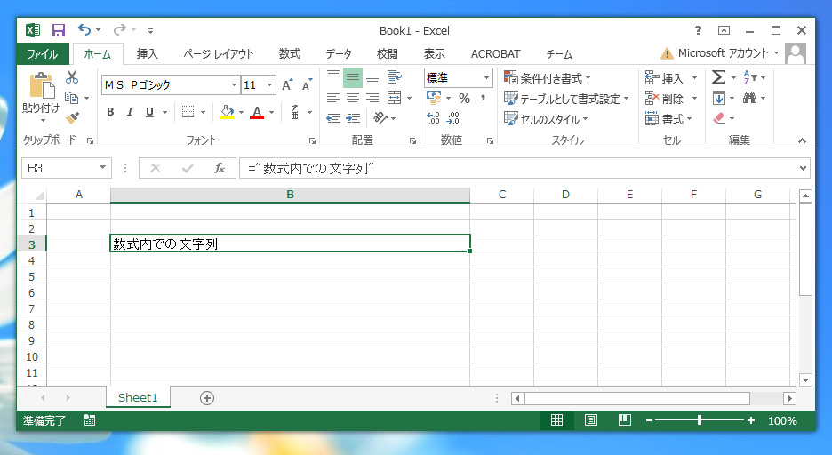This screenshot has width=832, height=455.
Task: Click the AutoSum sigma icon
Action: coord(718,78)
